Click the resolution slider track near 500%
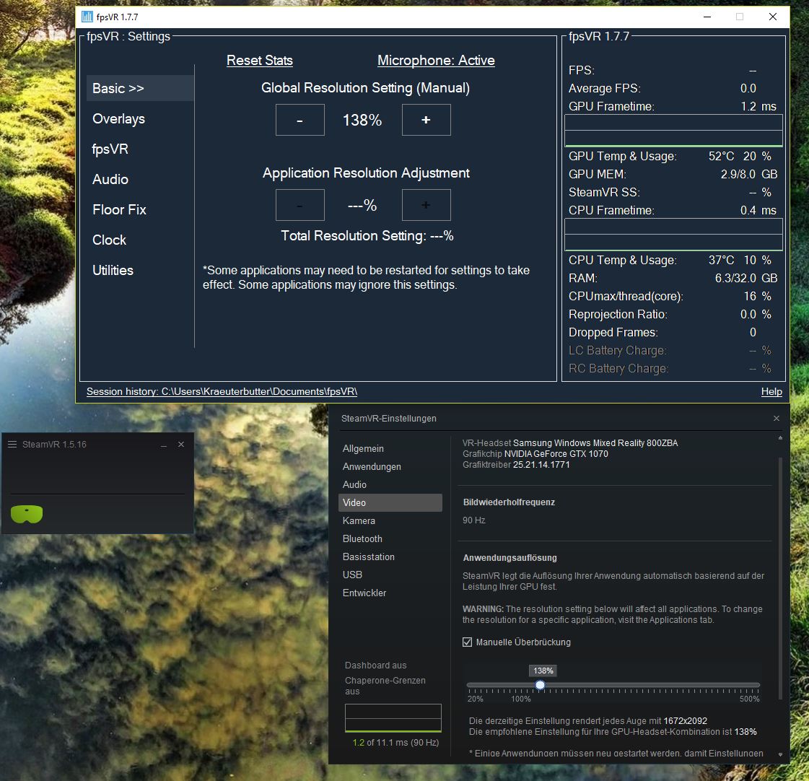The height and width of the screenshot is (781, 809). 757,685
